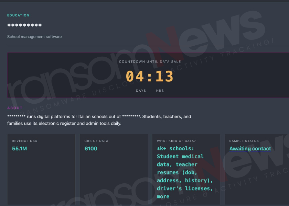Viewport: 289px width, 206px height.
Task: Click the countdown hours value 13
Action: coord(164,76)
